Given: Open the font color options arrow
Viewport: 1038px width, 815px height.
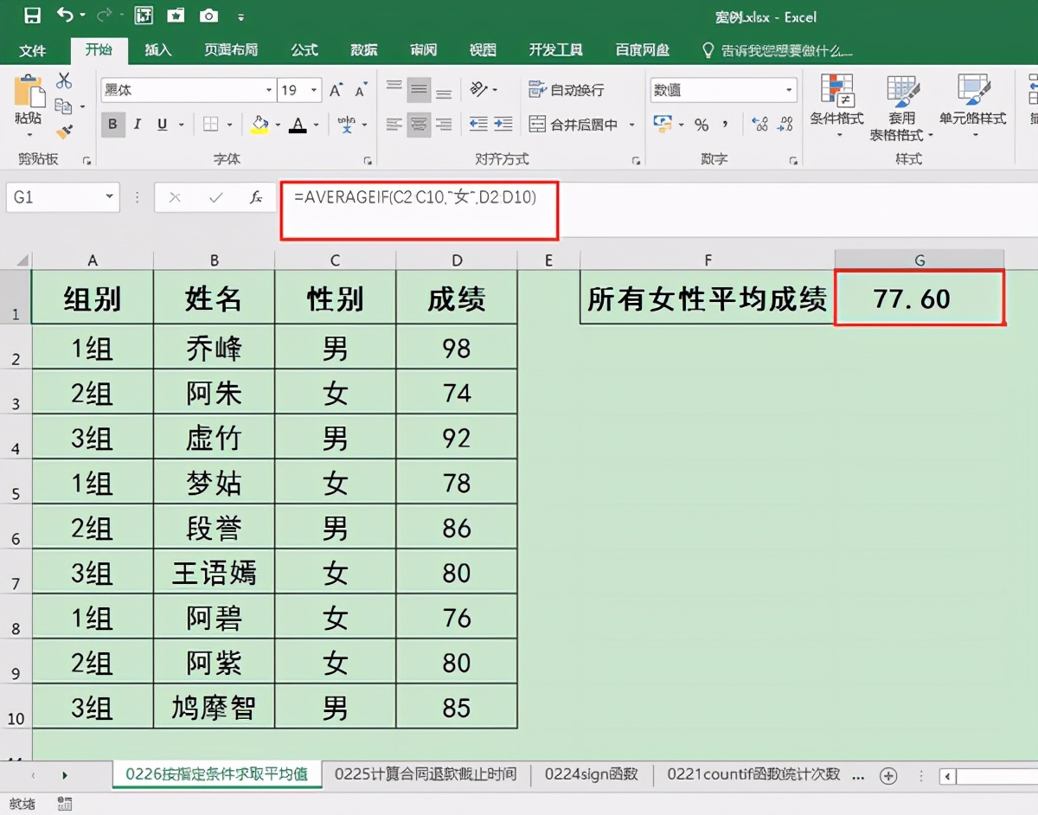Looking at the screenshot, I should coord(316,125).
